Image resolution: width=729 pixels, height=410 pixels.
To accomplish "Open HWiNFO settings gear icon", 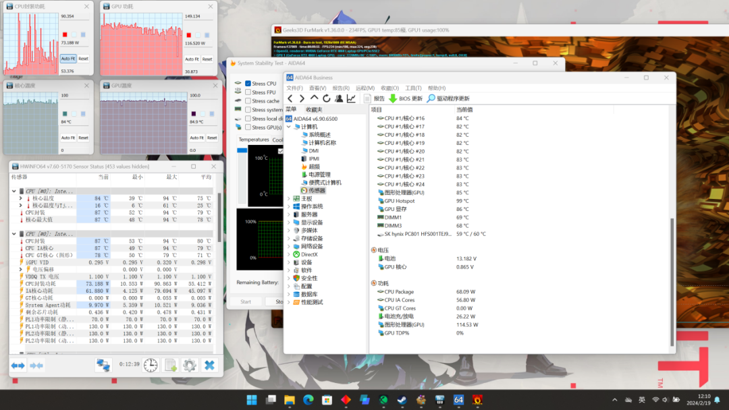I will [x=190, y=365].
